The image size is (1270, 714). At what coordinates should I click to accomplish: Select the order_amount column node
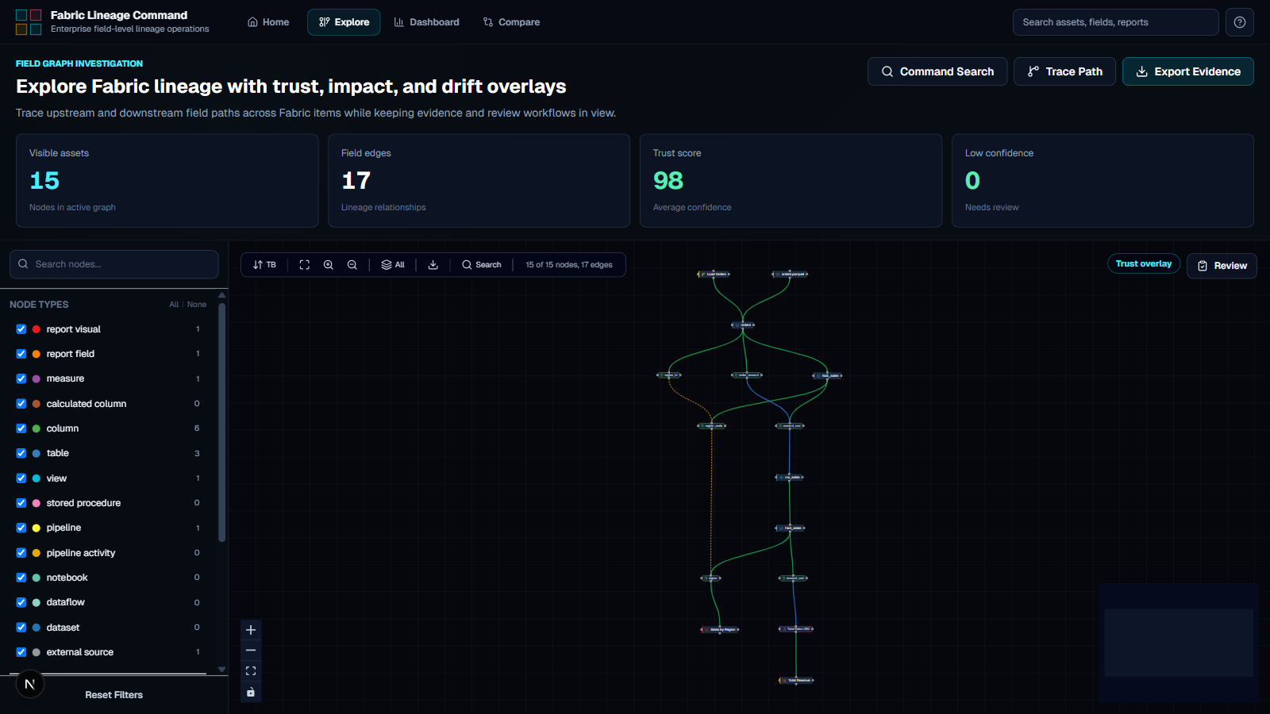click(747, 375)
